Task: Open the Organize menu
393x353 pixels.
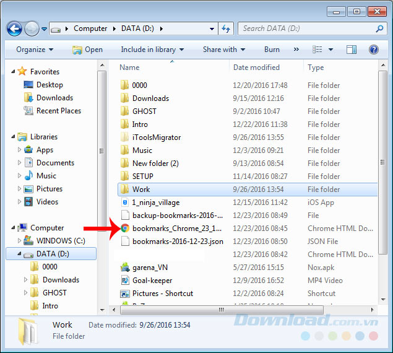Action: (35, 50)
